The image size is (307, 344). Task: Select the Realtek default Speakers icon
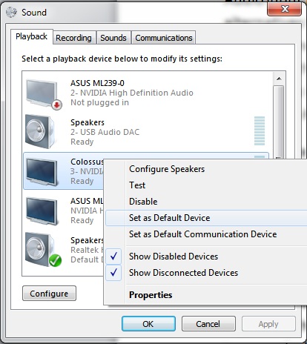(x=43, y=250)
